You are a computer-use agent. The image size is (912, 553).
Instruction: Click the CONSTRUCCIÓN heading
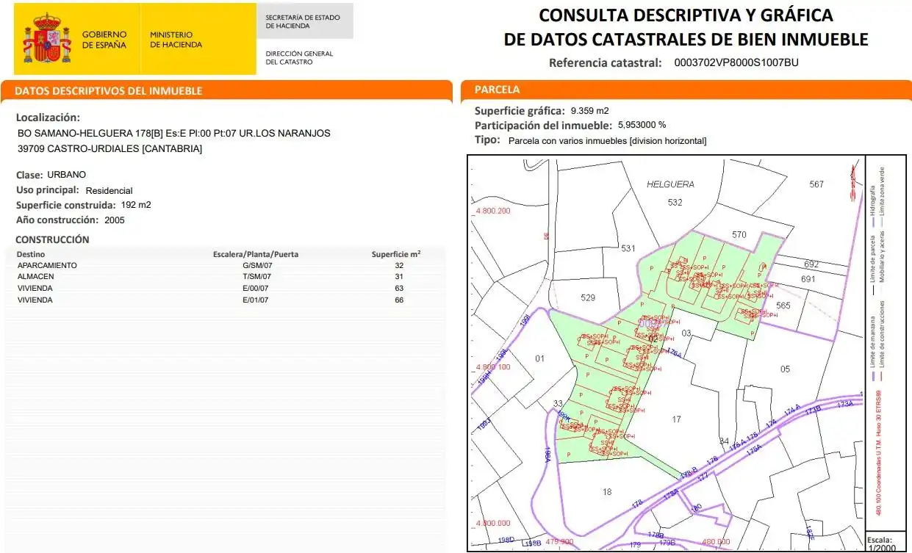(53, 239)
